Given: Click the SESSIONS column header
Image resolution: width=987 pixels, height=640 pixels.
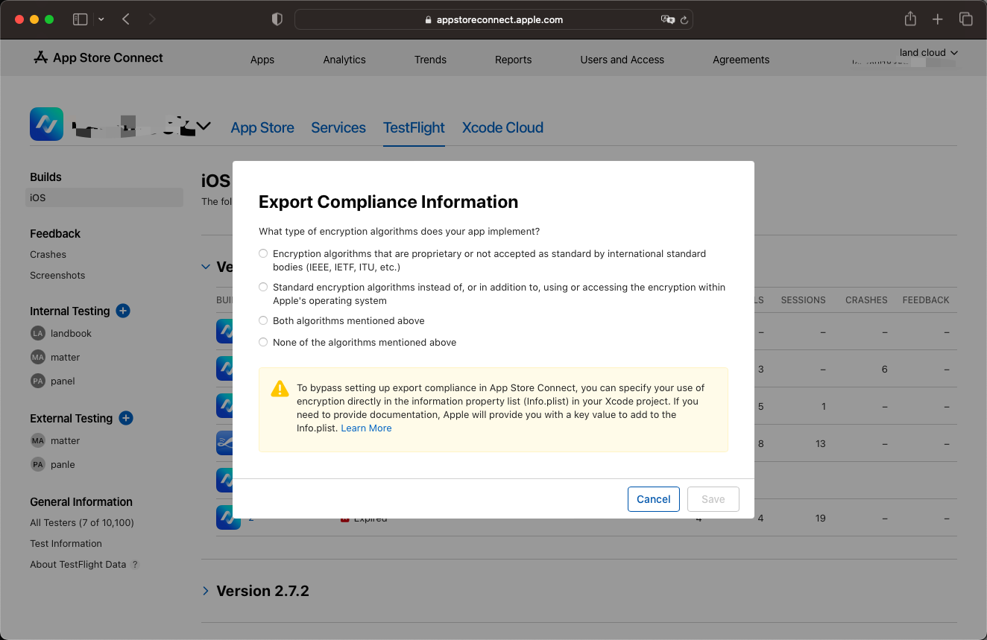Looking at the screenshot, I should (803, 300).
